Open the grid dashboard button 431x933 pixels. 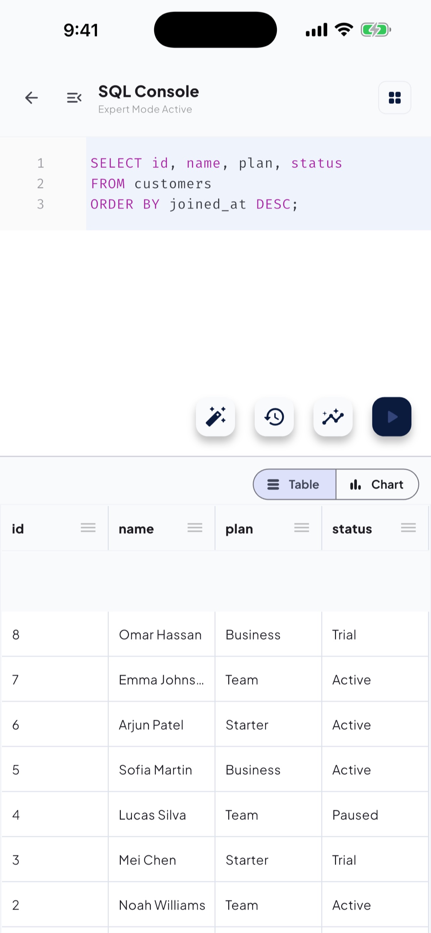(394, 98)
